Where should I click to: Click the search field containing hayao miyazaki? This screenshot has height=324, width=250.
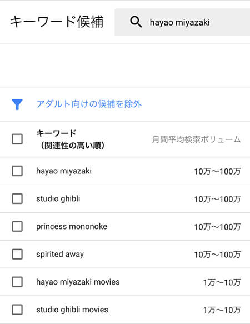182,22
